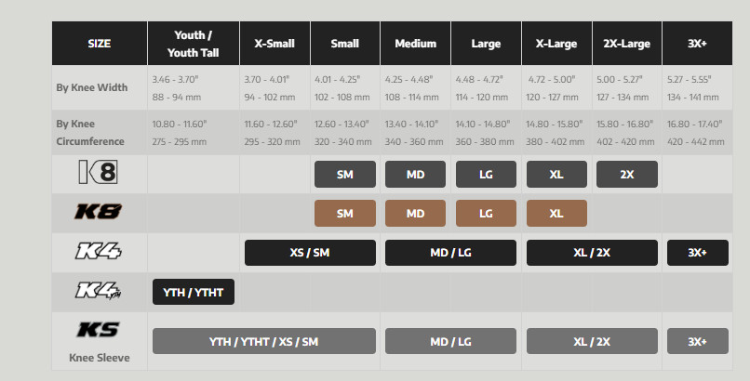Click the SIZE column header
750x381 pixels.
(100, 44)
